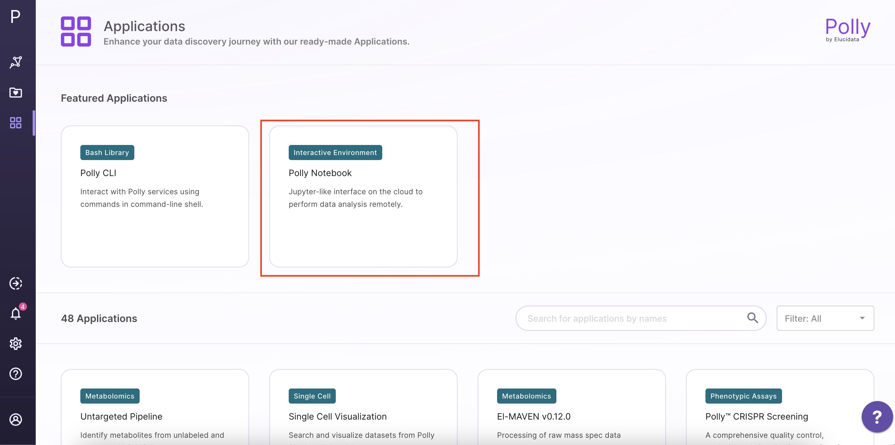The height and width of the screenshot is (445, 895).
Task: Open the network graph icon in sidebar
Action: tap(16, 62)
